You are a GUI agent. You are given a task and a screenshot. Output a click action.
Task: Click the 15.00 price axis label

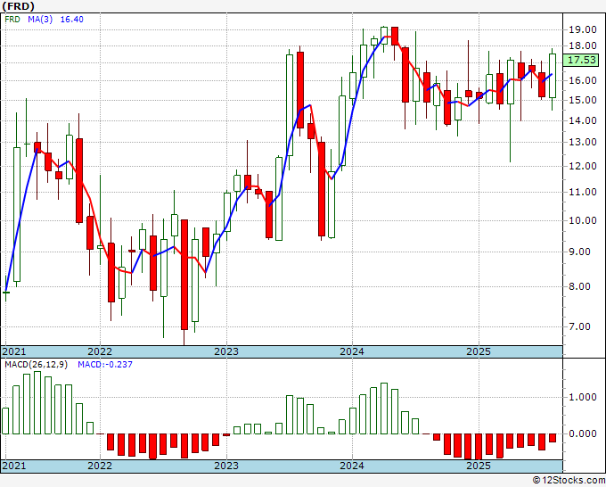[x=583, y=100]
